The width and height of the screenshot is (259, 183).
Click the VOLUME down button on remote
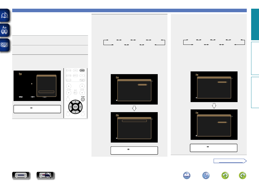[82, 93]
